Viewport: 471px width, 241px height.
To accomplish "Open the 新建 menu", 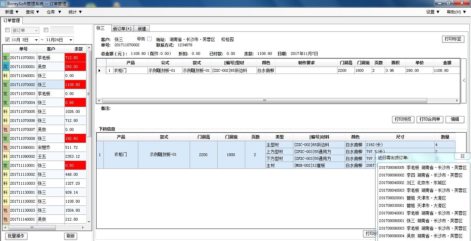I will click(x=12, y=12).
